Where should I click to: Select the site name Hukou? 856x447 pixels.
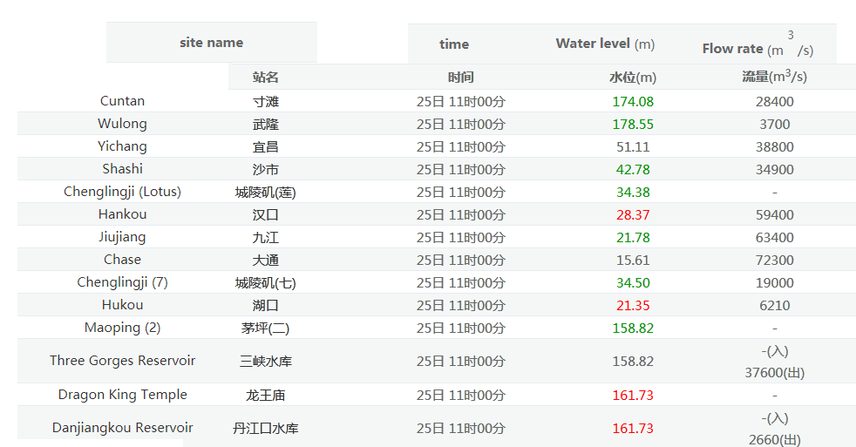click(x=122, y=305)
